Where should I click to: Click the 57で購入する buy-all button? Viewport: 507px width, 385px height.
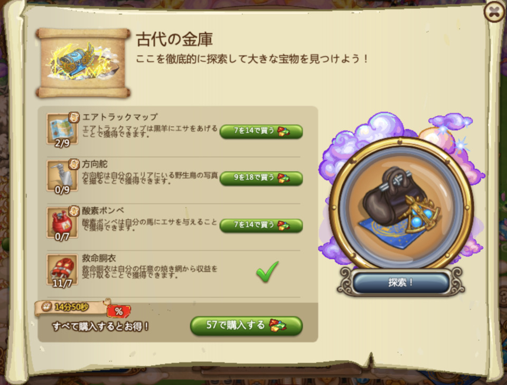click(x=247, y=325)
